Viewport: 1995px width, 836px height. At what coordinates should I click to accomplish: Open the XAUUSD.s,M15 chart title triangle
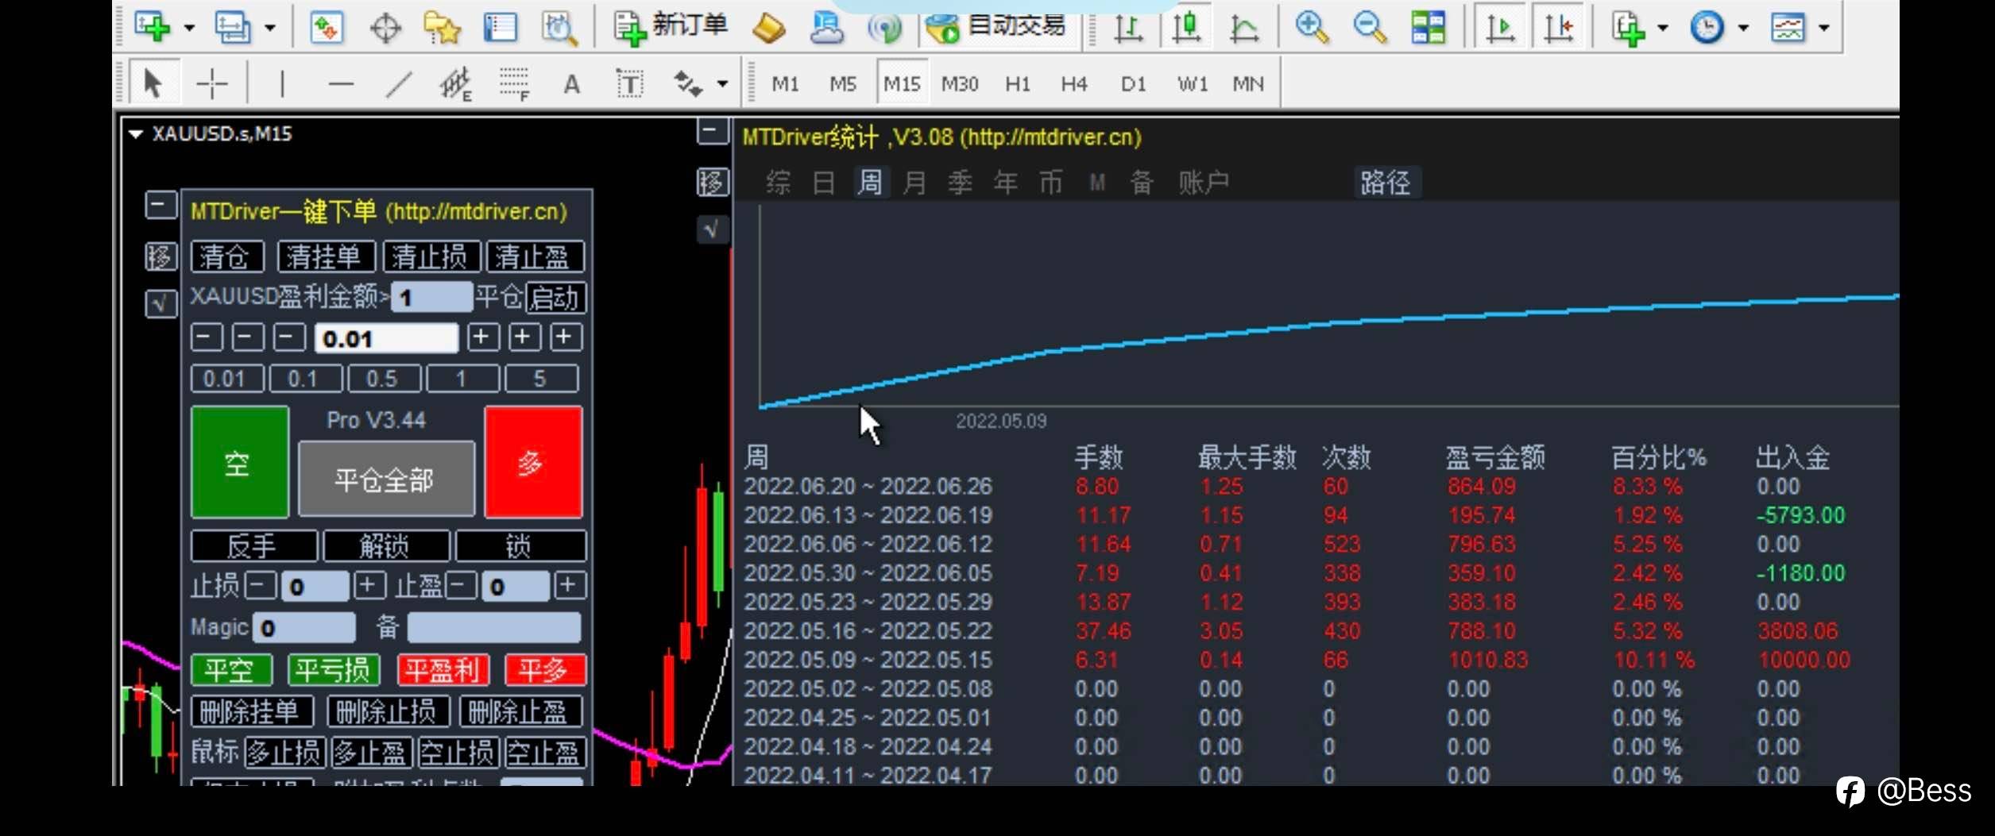point(136,134)
